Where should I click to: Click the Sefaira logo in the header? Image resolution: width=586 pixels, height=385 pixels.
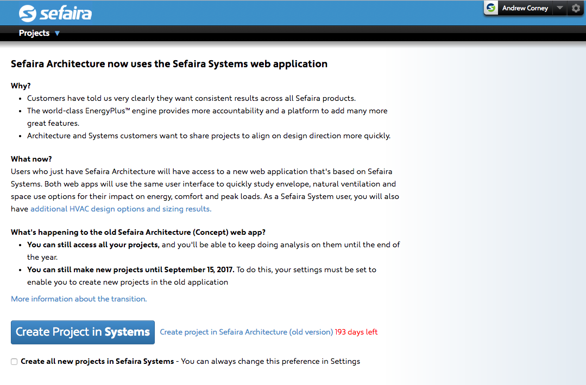coord(55,14)
